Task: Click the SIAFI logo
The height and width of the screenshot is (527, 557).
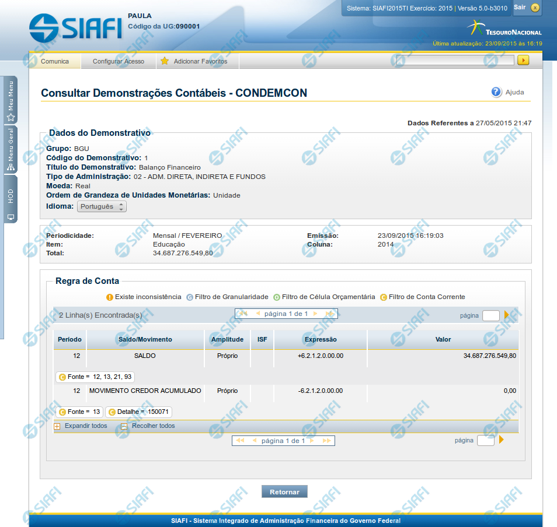Action: (x=75, y=27)
